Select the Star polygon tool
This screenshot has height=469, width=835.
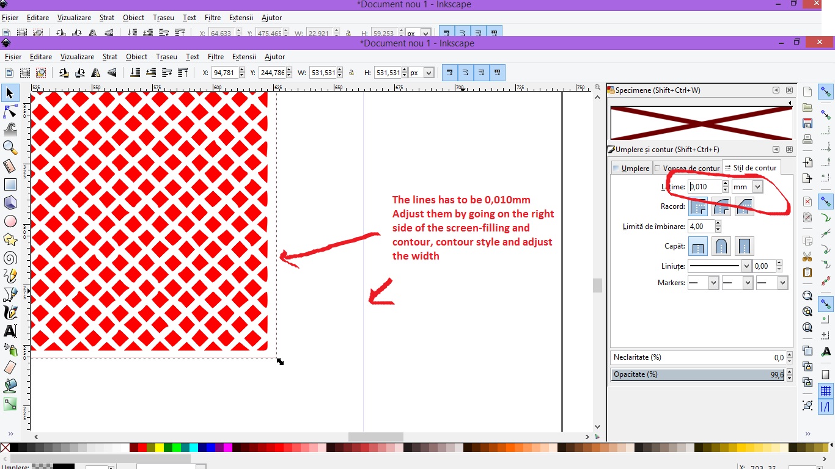pos(10,239)
